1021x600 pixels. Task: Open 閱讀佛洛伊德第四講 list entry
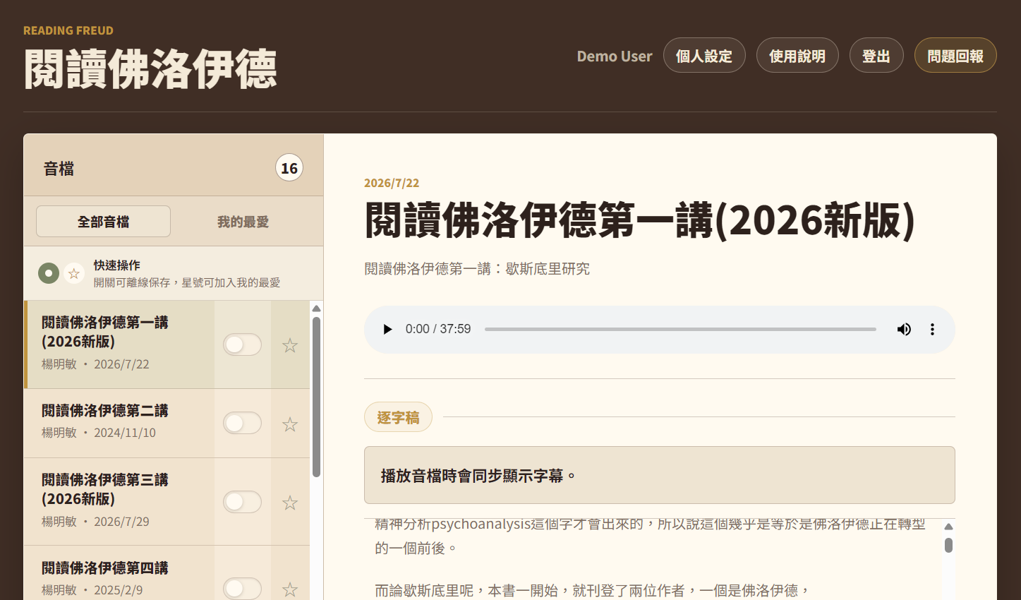click(119, 573)
